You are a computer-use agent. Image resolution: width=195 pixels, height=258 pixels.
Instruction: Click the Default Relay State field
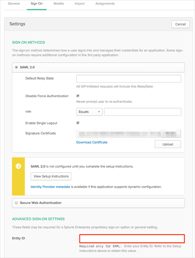(x=129, y=79)
